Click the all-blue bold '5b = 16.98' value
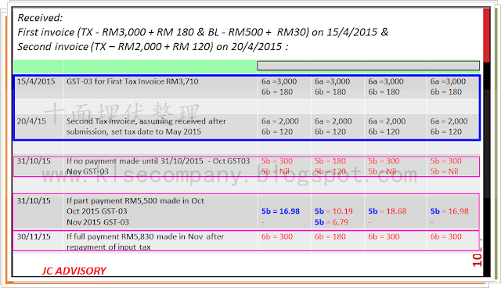The width and height of the screenshot is (501, 288). tap(280, 211)
